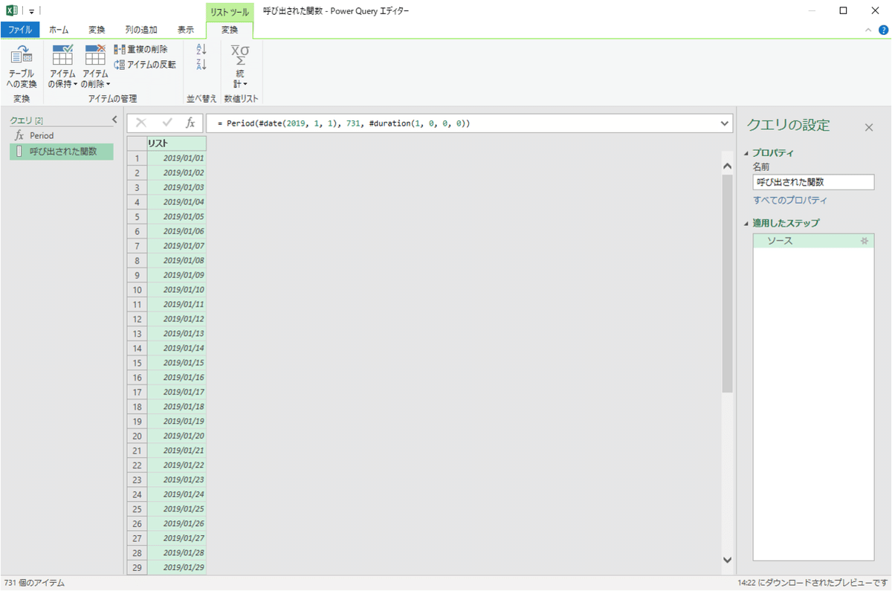Click the リスト column header

pos(177,143)
